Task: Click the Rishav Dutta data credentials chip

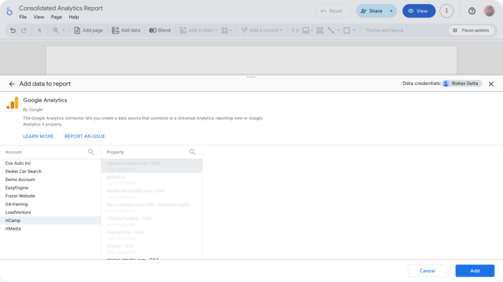Action: [462, 84]
